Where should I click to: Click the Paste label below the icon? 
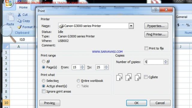(x=10, y=24)
